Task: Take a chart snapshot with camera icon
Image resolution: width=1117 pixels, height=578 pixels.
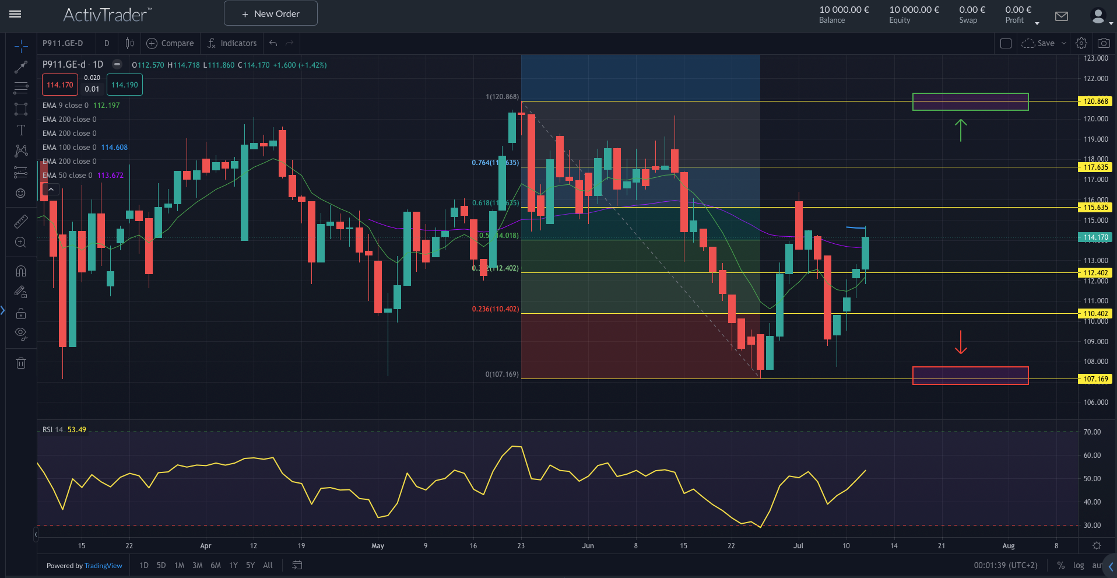Action: (1103, 43)
